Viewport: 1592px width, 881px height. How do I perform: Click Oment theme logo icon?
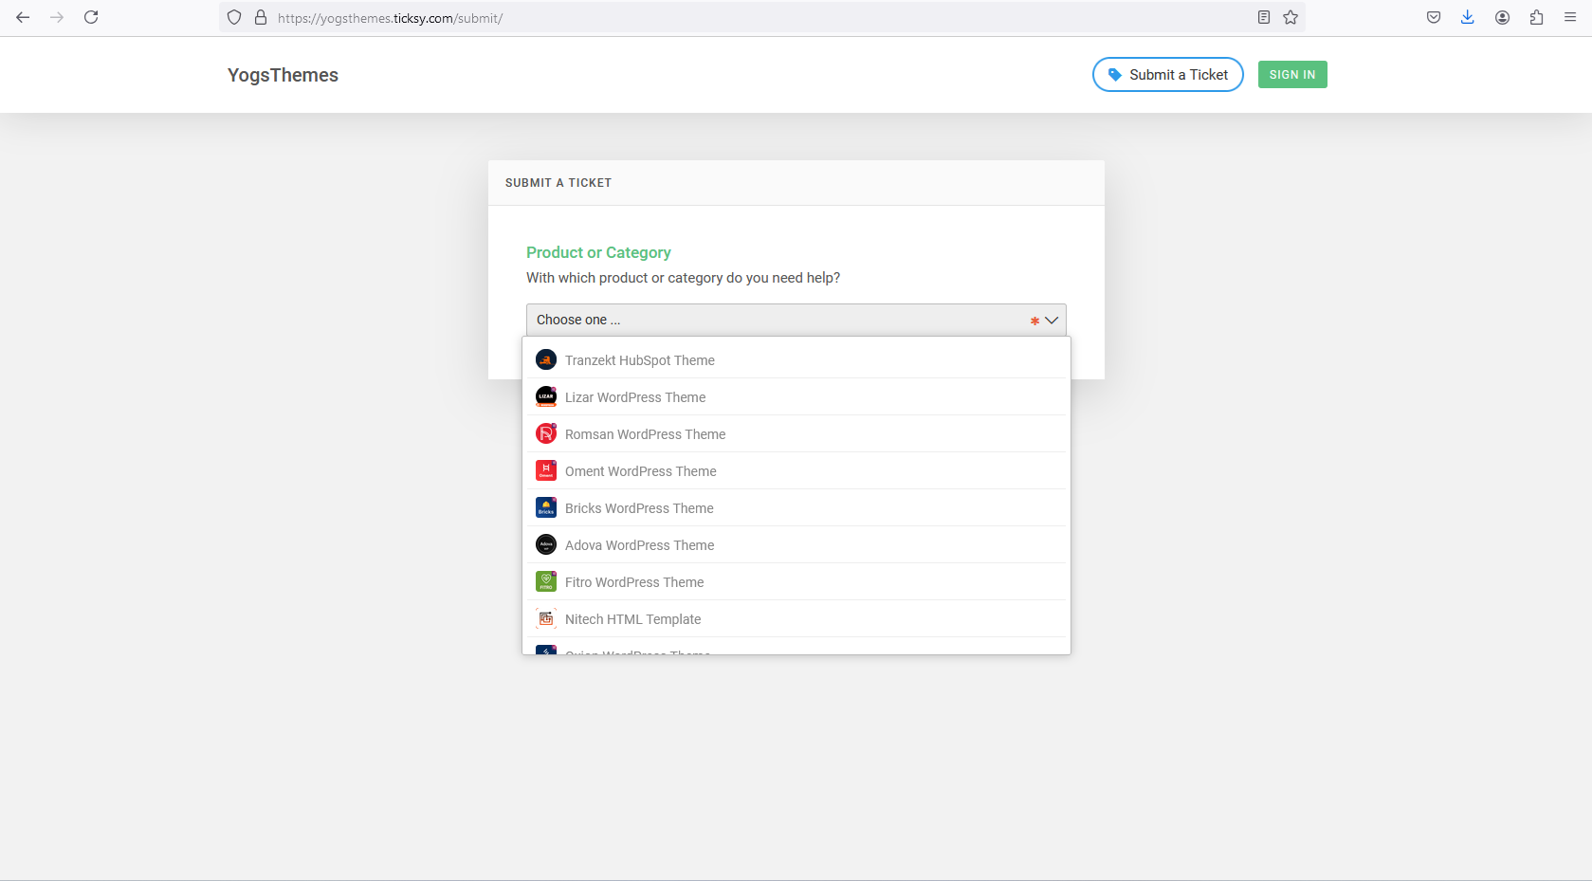tap(546, 471)
